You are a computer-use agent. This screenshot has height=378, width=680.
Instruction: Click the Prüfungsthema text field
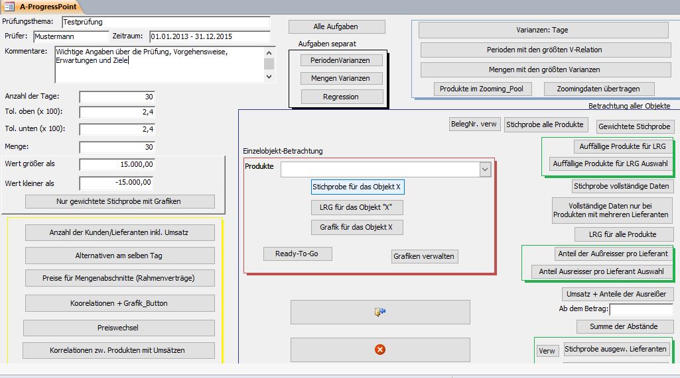coord(165,23)
